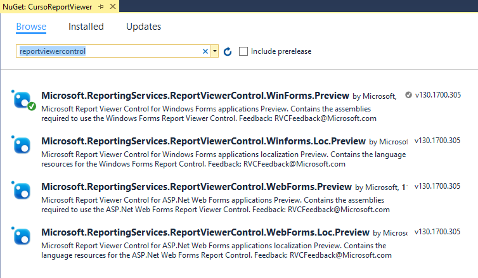Select the ReportViewerControl.WinForms.Preview package title
Viewport: 478px width, 278px height.
[x=195, y=96]
